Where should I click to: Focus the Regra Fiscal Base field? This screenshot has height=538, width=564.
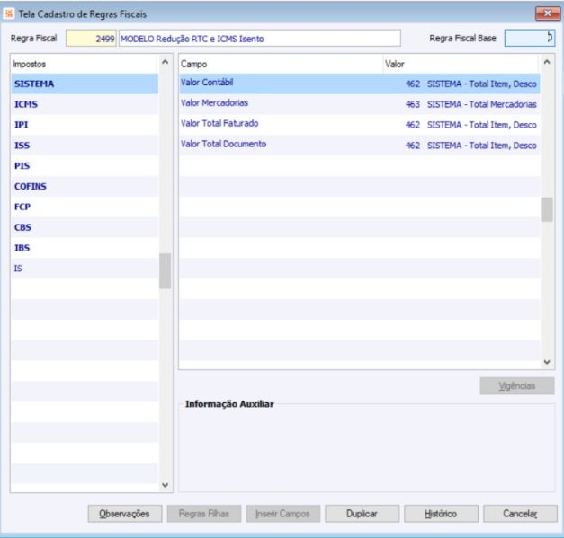click(x=530, y=38)
